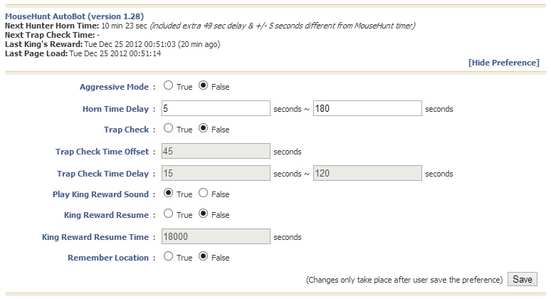
Task: Select False for Aggressive Mode
Action: pos(204,86)
